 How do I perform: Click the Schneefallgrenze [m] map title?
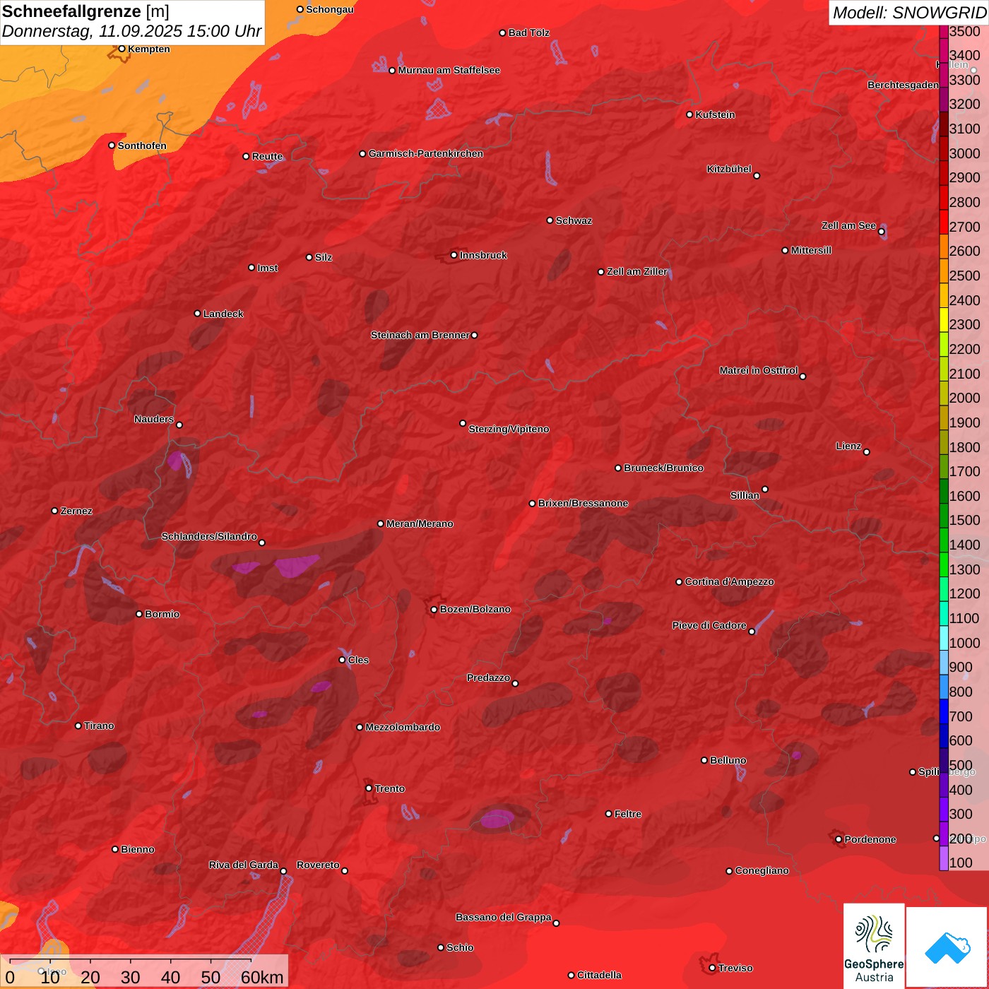(x=85, y=11)
